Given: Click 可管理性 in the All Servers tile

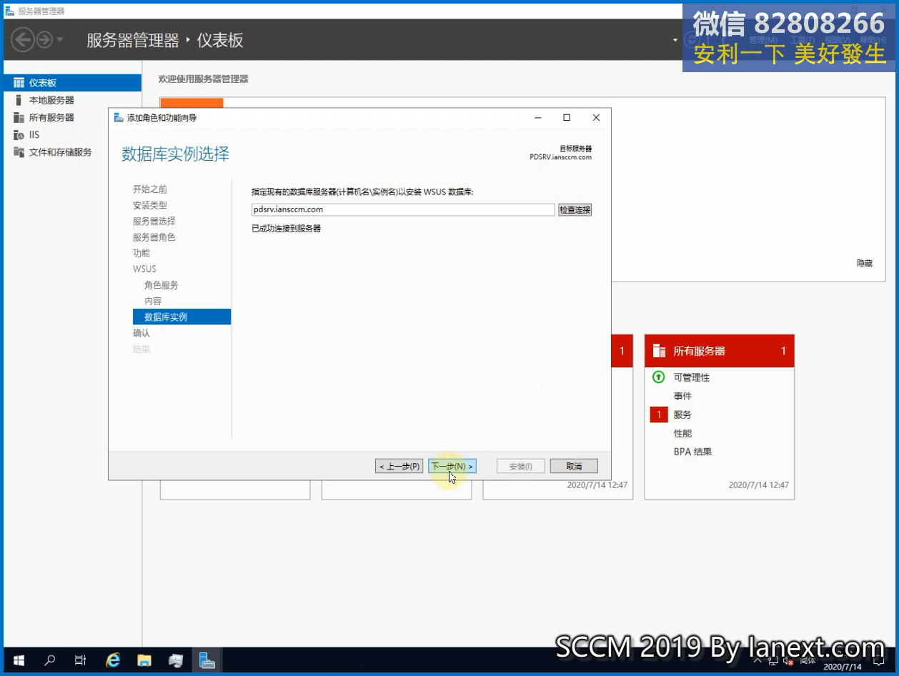Looking at the screenshot, I should pos(692,377).
